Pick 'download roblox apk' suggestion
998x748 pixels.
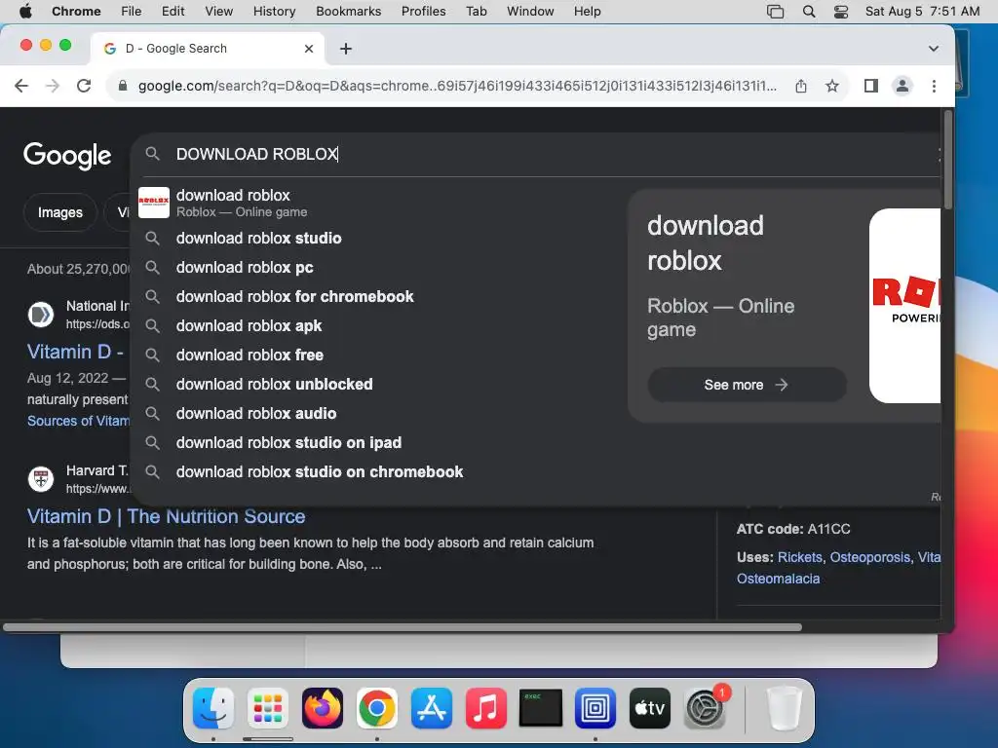(x=379, y=325)
